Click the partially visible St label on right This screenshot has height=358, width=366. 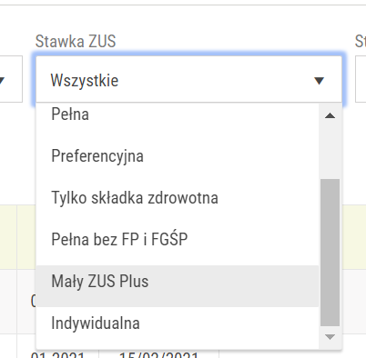361,41
